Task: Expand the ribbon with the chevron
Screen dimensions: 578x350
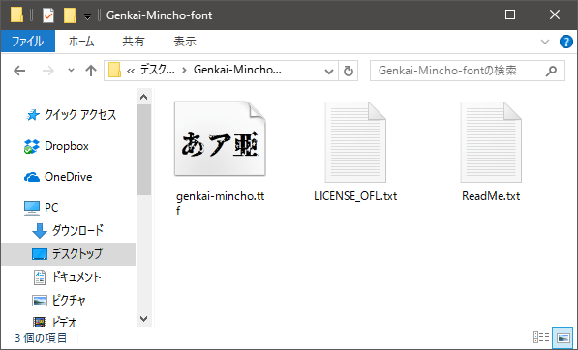Action: coord(545,42)
